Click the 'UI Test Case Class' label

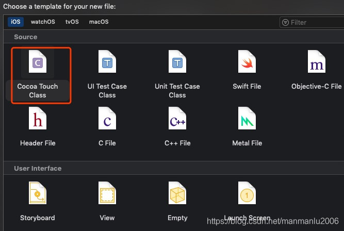(x=107, y=91)
